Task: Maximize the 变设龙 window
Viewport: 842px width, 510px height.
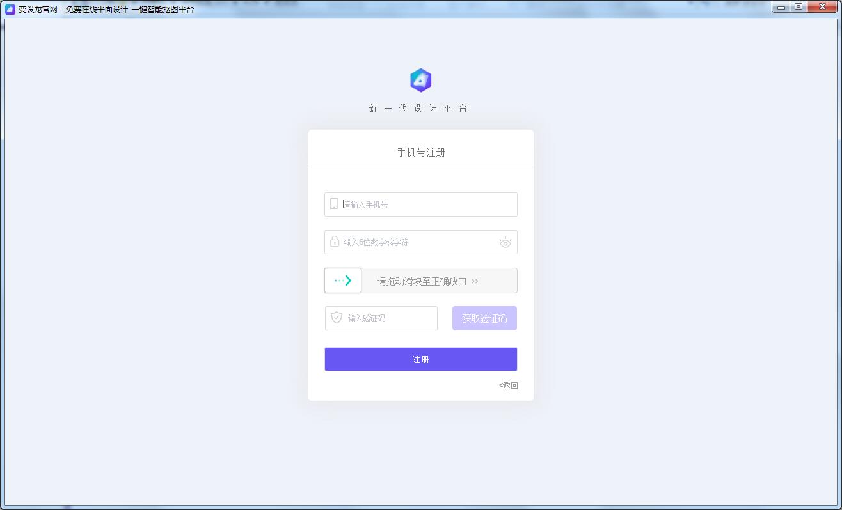Action: 798,7
